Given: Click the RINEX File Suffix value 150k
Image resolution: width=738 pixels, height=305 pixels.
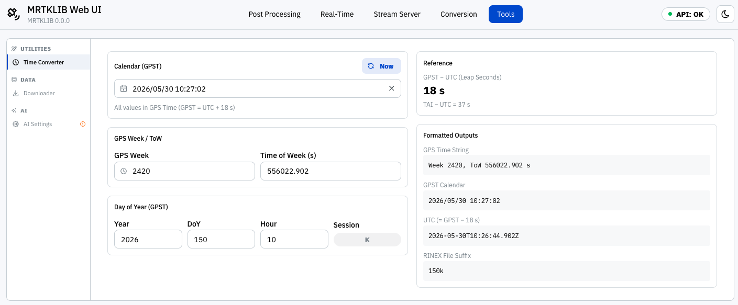Looking at the screenshot, I should 567,271.
